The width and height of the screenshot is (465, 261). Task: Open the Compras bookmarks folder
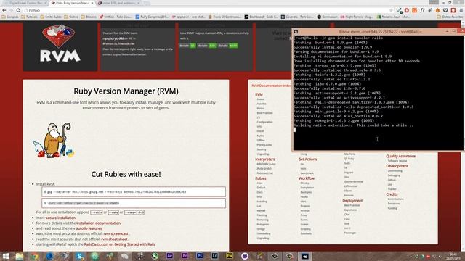pyautogui.click(x=10, y=17)
